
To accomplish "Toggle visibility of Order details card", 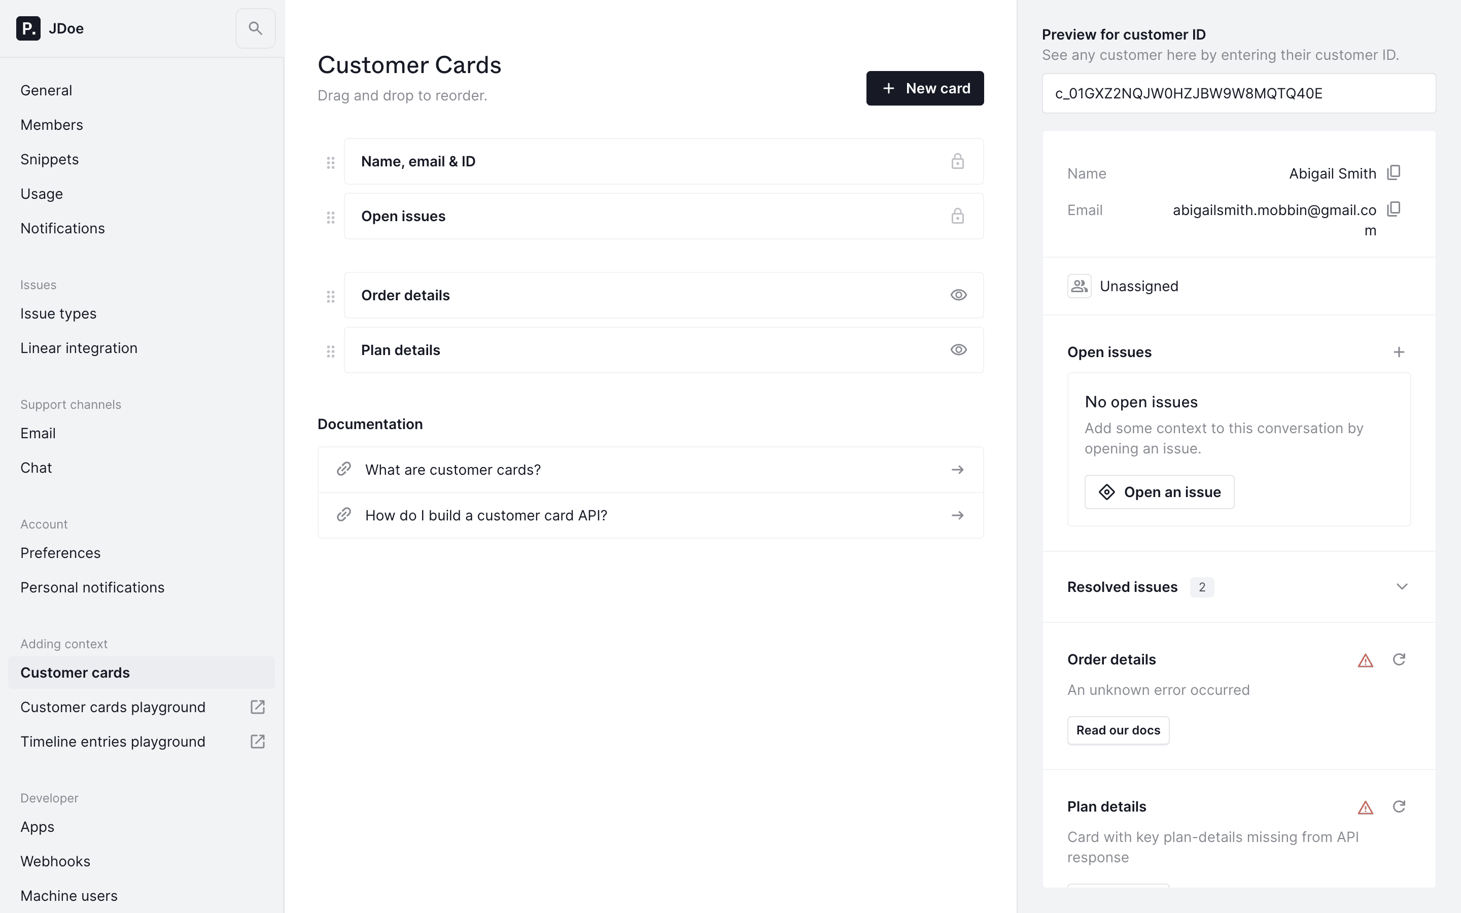I will pyautogui.click(x=958, y=295).
